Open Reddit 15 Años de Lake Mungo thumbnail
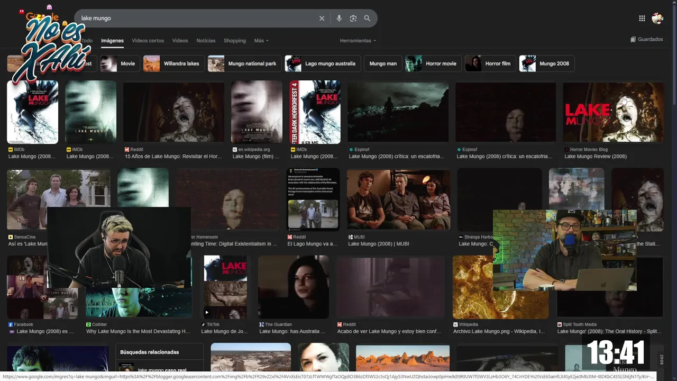677x381 pixels. click(x=174, y=112)
